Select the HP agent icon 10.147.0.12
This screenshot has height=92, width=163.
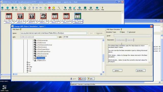tap(20, 16)
